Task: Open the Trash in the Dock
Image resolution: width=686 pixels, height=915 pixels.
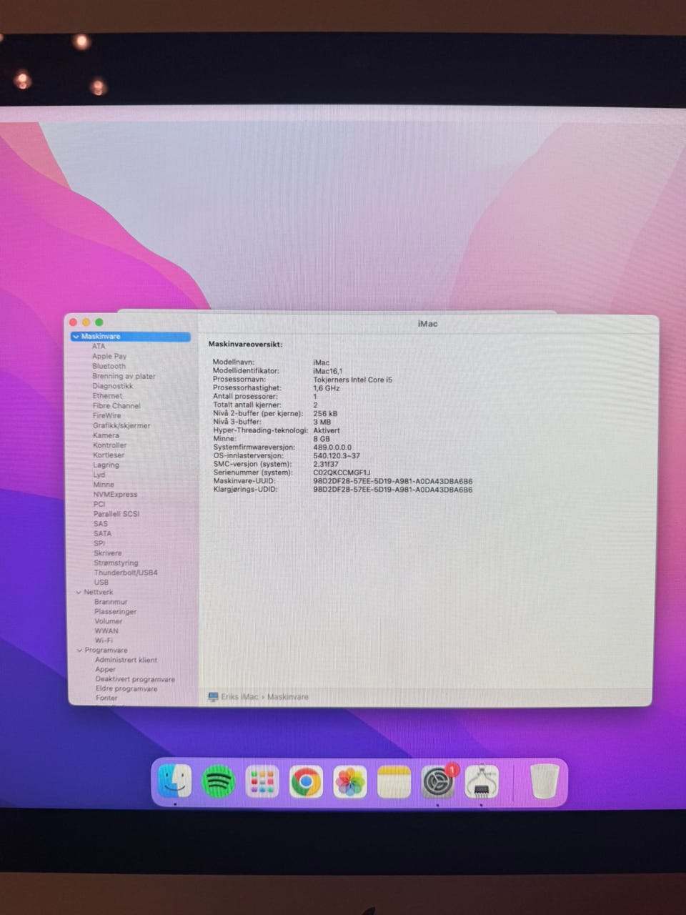Action: [x=545, y=781]
